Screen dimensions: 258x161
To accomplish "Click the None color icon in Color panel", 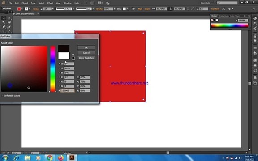I will pos(212,21).
